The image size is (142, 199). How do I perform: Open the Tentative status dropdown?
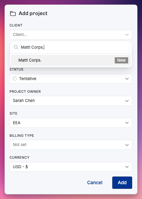(71, 79)
